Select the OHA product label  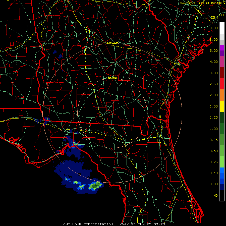[221, 15]
